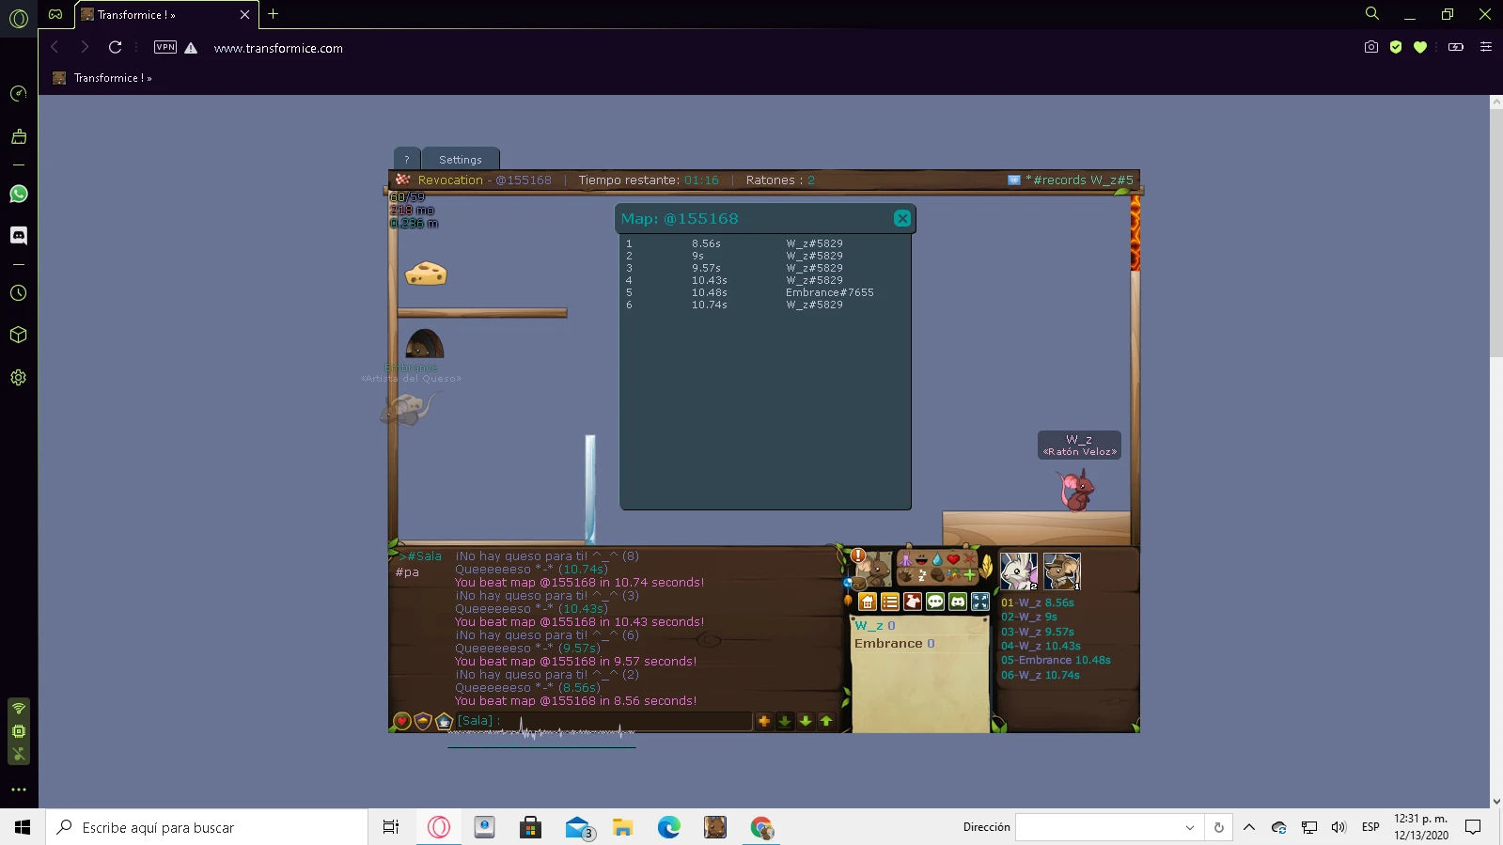Pick the sleeping Zz emote
The height and width of the screenshot is (845, 1503).
[921, 575]
